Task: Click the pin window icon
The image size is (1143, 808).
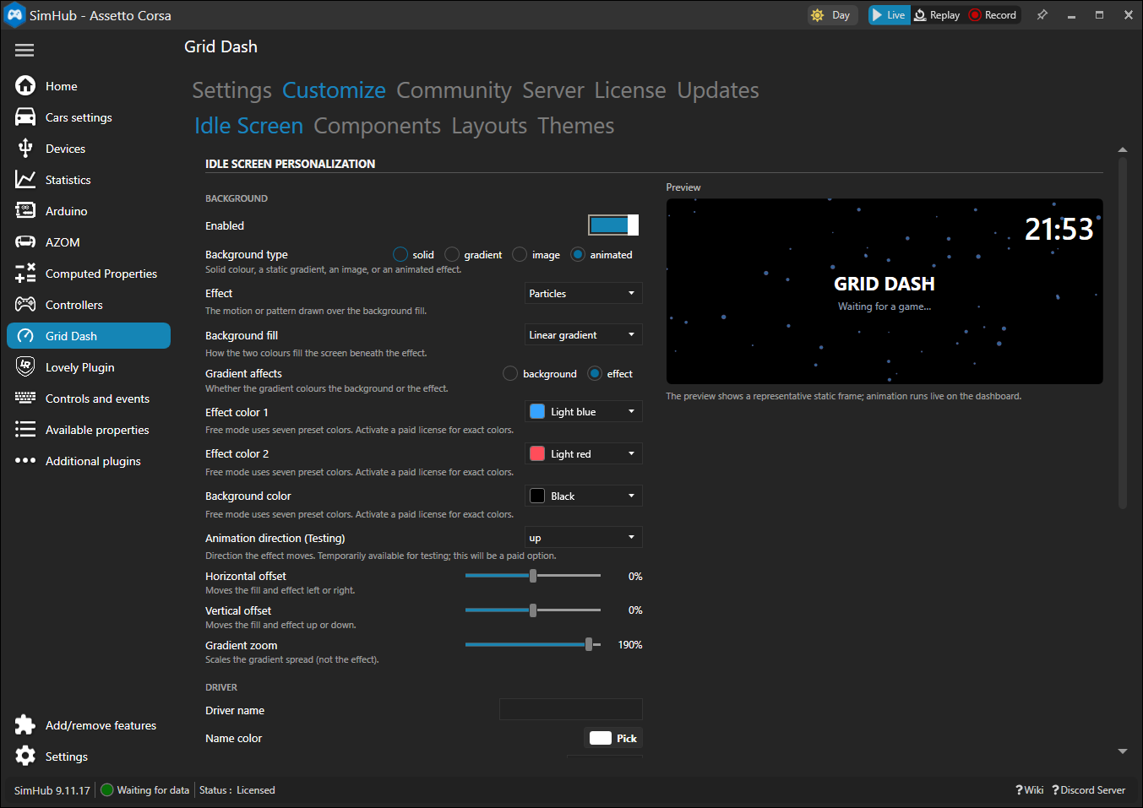Action: pyautogui.click(x=1042, y=15)
